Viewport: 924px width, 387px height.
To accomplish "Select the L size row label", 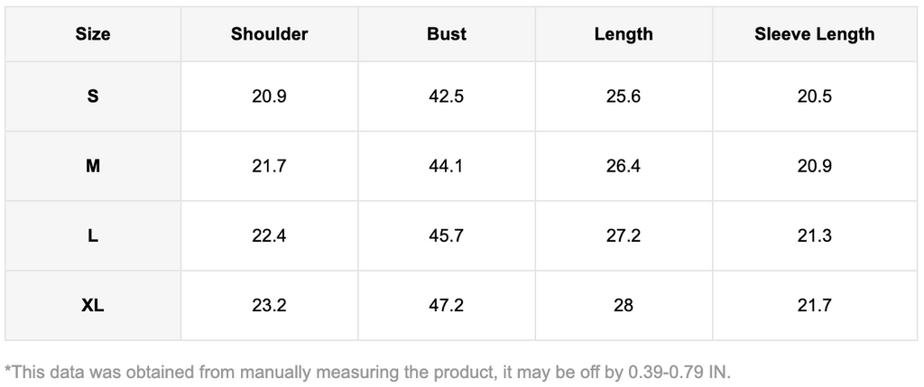I will pyautogui.click(x=93, y=235).
